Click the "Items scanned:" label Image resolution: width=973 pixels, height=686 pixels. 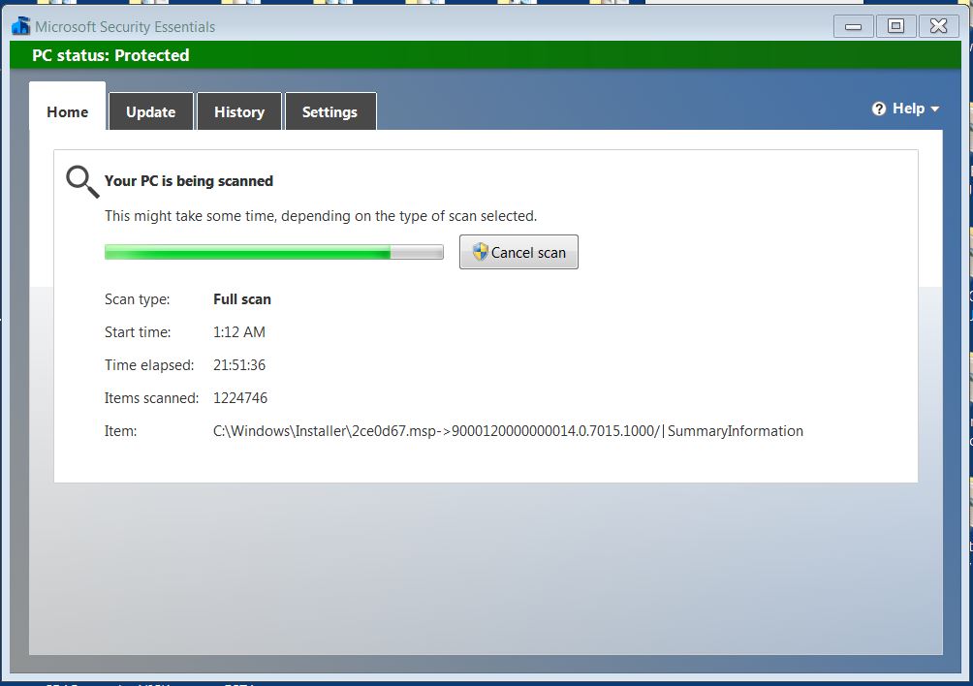click(x=151, y=397)
